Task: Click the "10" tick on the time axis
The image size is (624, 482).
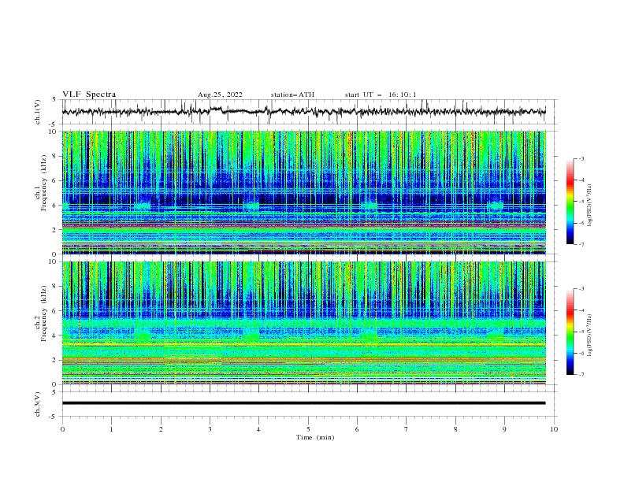Action: pos(554,429)
